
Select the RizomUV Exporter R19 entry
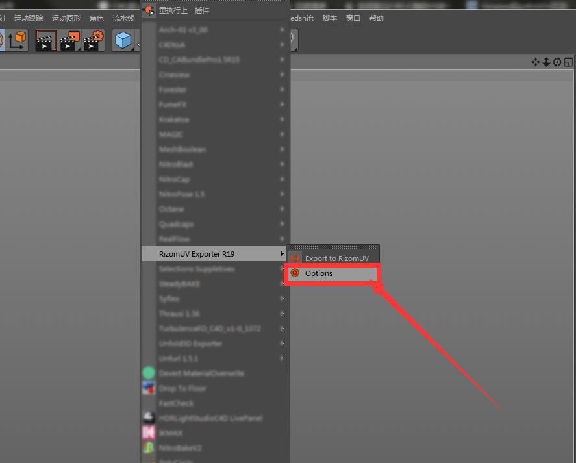point(215,253)
